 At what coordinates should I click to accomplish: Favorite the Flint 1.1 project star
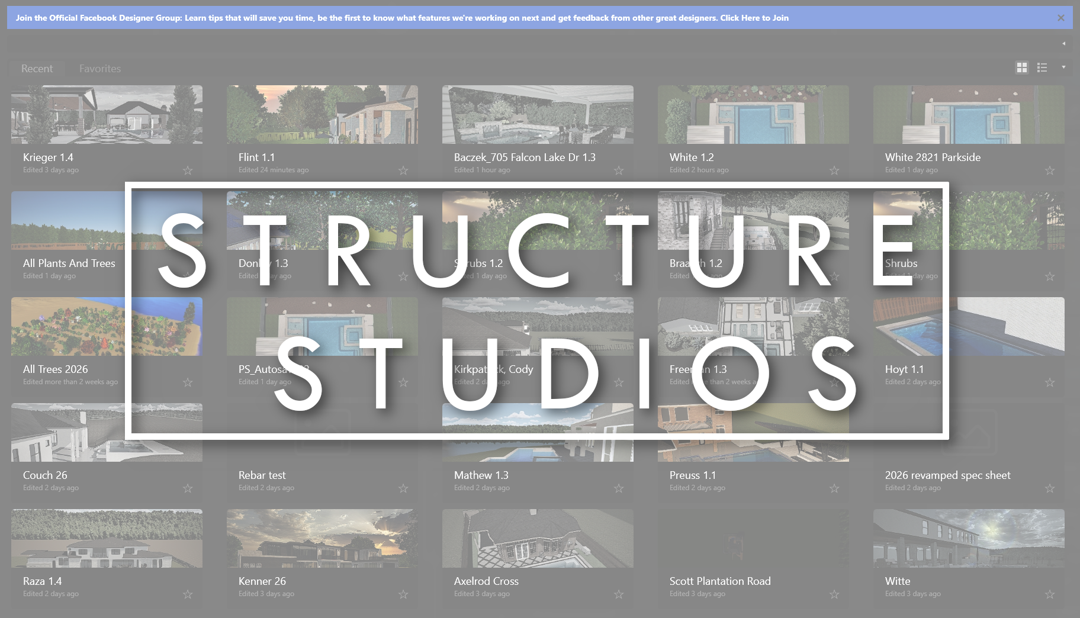click(403, 170)
